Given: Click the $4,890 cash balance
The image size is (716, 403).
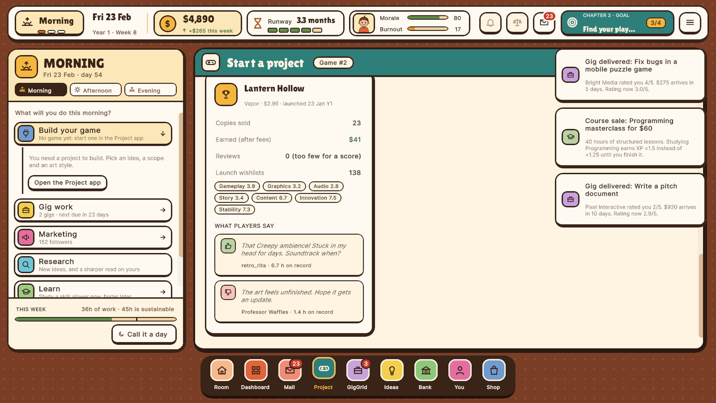Looking at the screenshot, I should point(198,19).
